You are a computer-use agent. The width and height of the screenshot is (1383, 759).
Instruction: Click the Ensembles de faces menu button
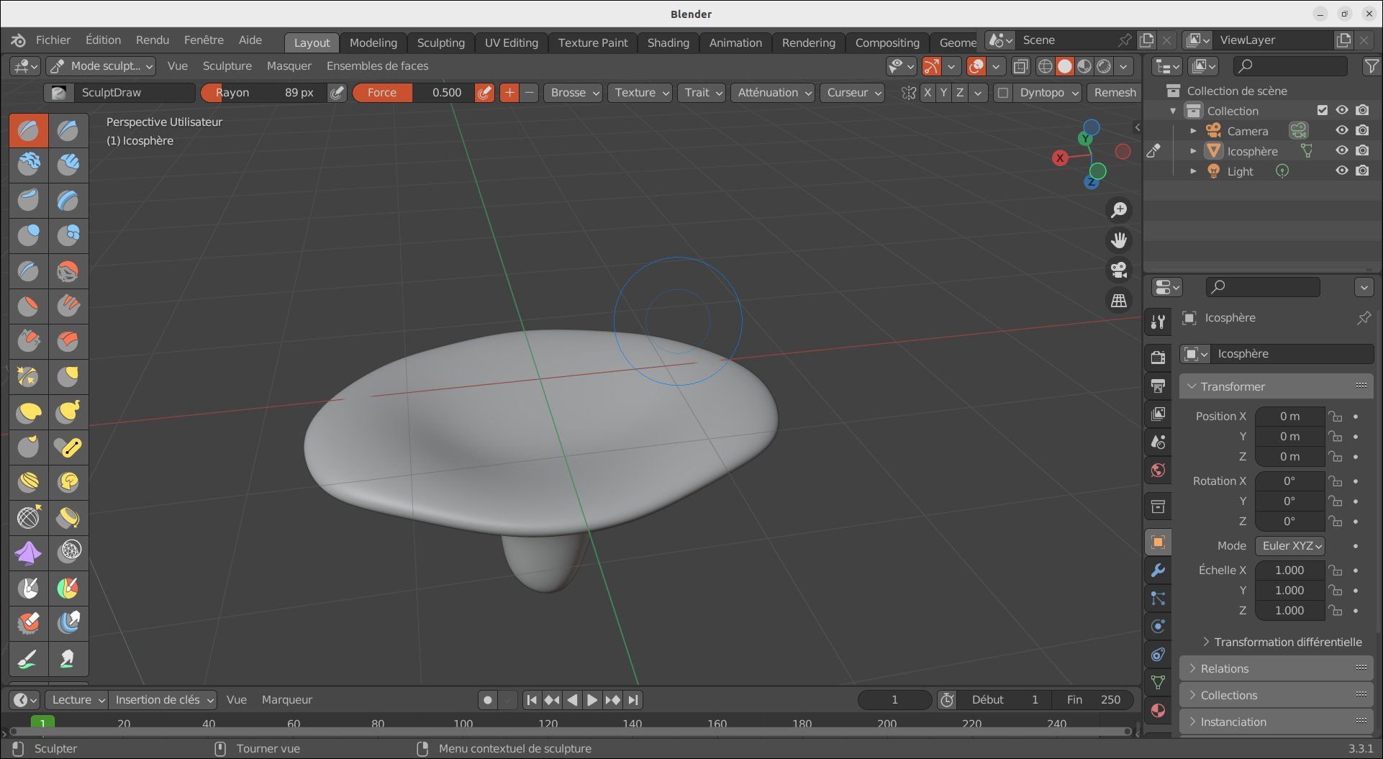click(x=377, y=66)
